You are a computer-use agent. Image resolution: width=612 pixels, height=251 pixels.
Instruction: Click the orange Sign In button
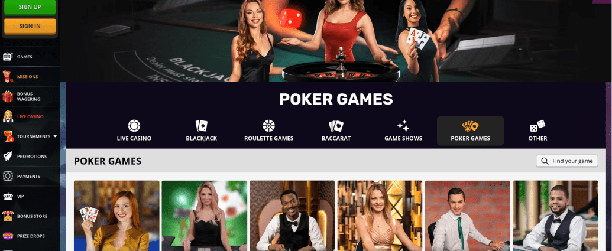tap(30, 26)
